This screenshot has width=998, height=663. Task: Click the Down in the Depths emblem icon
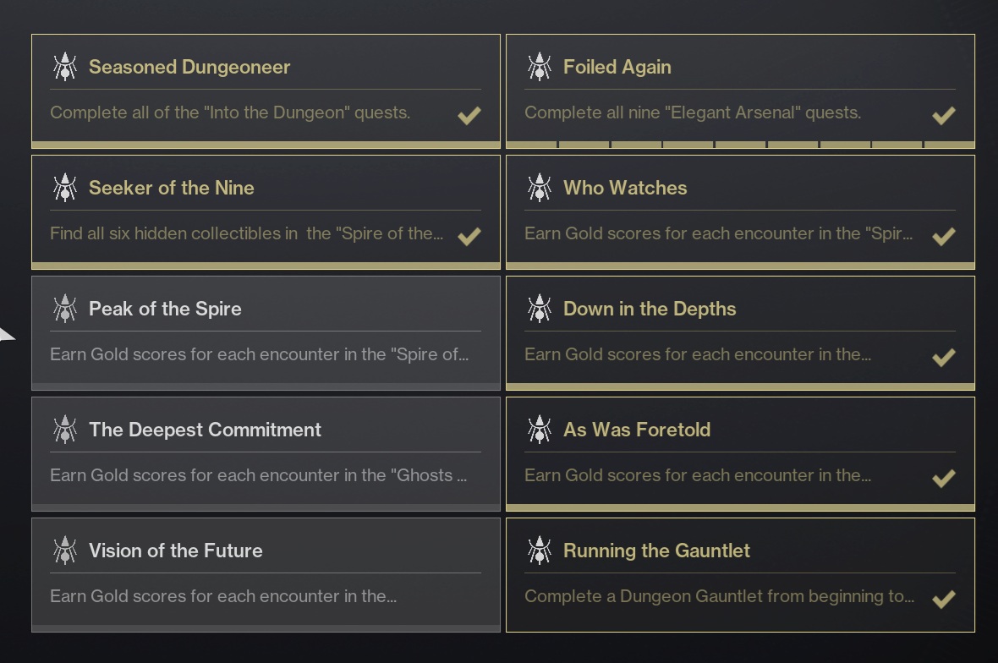coord(539,308)
